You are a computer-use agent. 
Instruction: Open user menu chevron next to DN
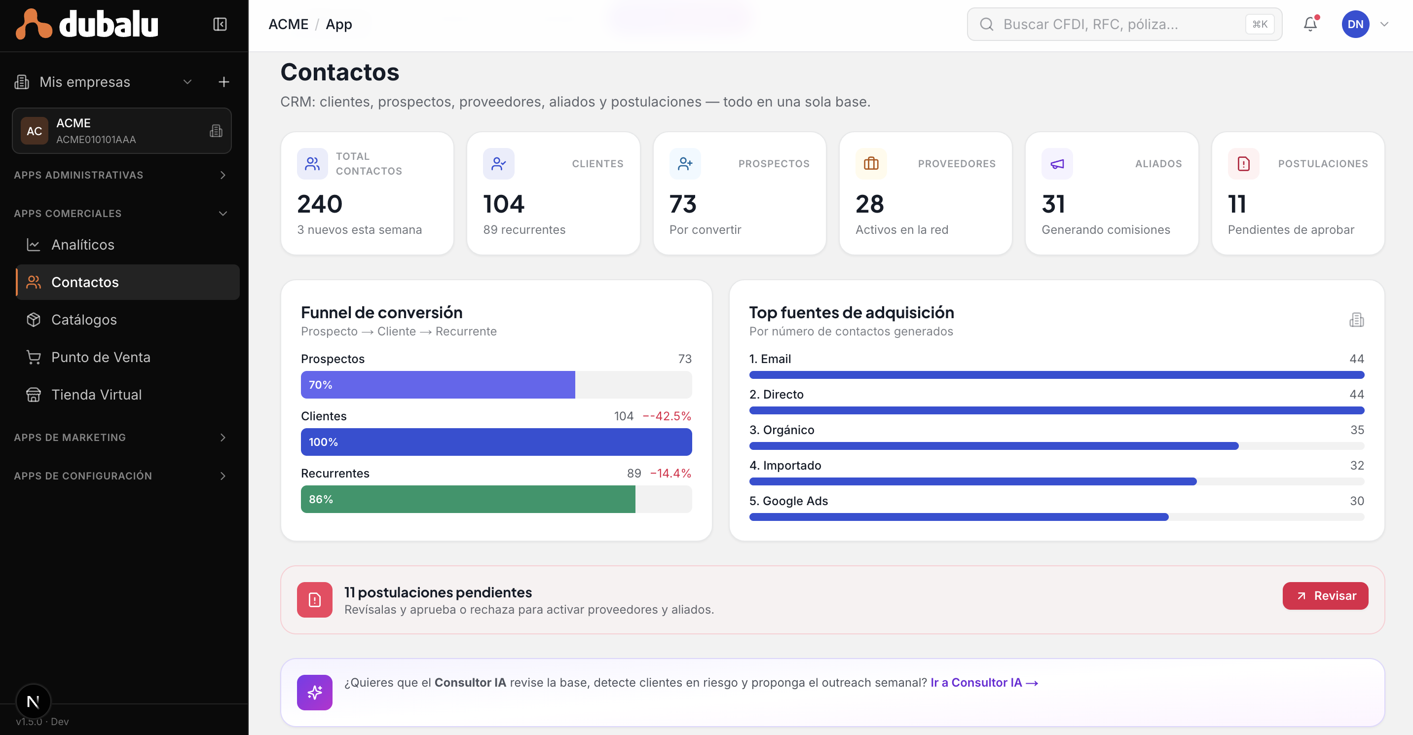click(1384, 24)
